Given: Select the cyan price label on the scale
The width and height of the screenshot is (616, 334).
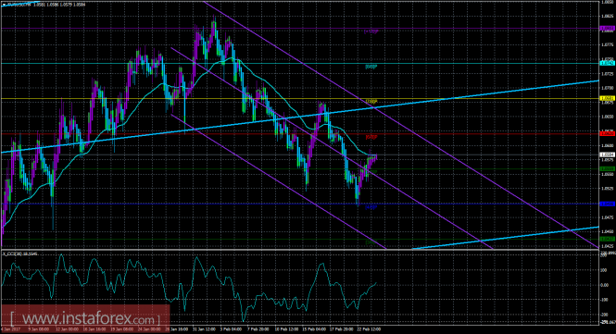Looking at the screenshot, I should pyautogui.click(x=608, y=63).
